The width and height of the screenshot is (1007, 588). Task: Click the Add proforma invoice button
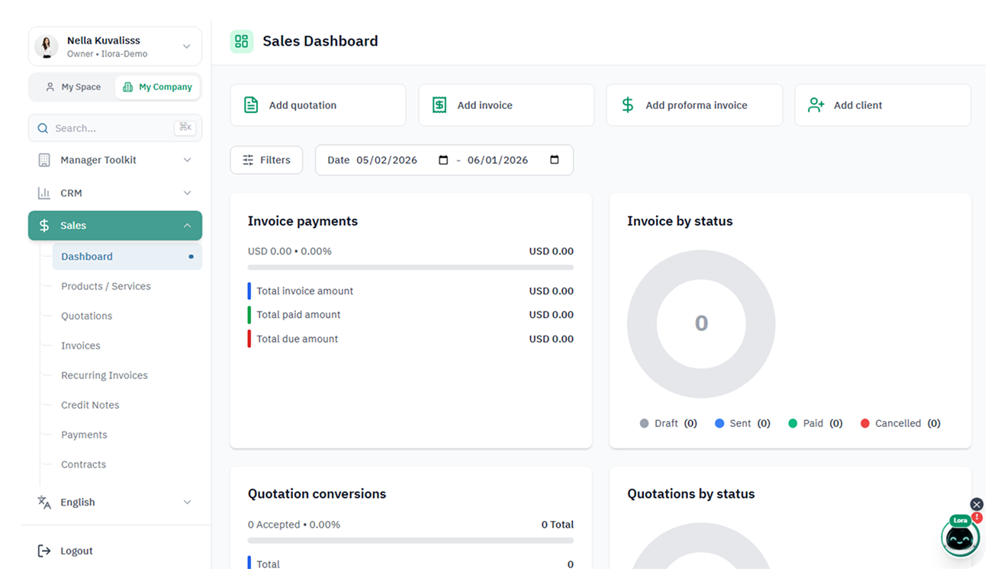tap(694, 105)
